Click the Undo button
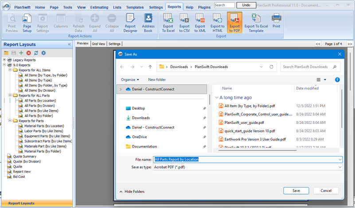The width and height of the screenshot is (355, 208). [x=246, y=5]
